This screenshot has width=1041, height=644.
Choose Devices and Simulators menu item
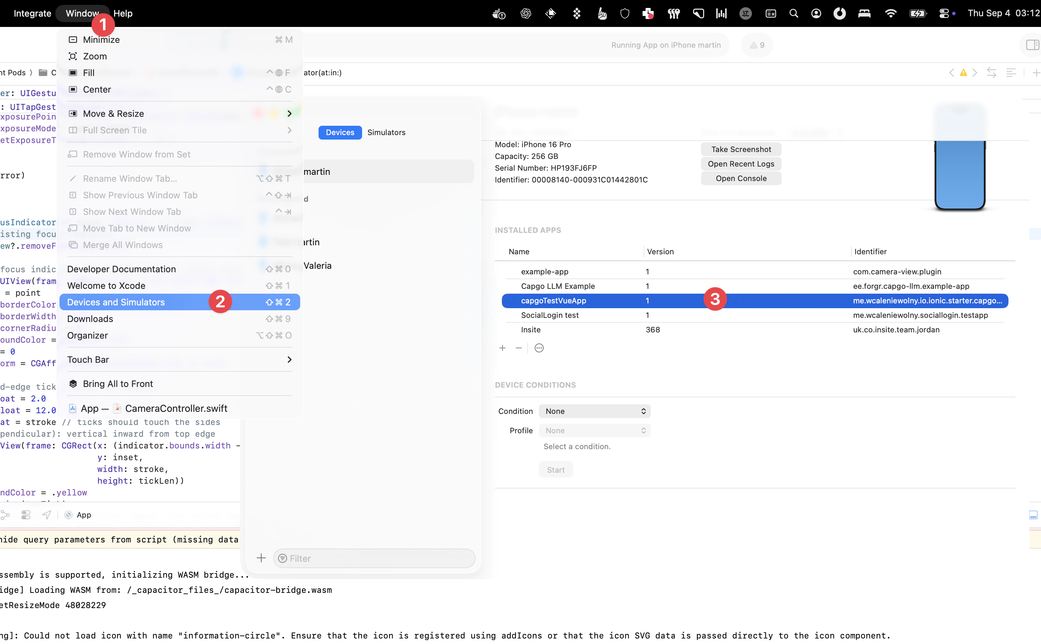pos(116,302)
